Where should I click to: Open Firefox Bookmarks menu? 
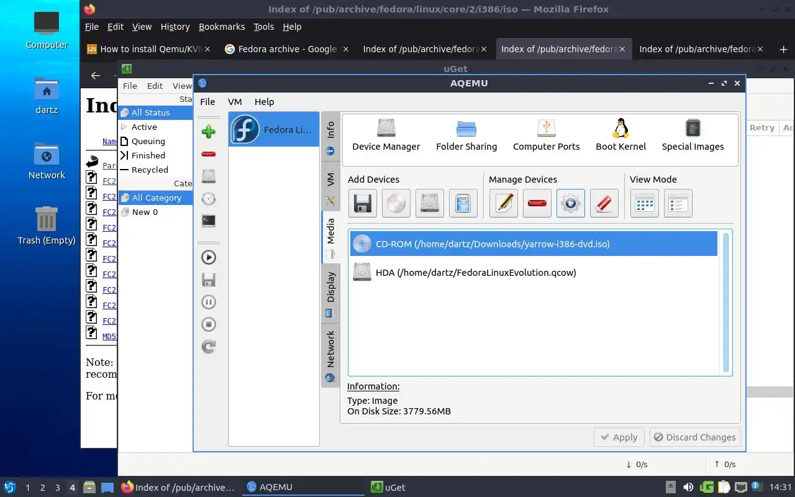222,27
